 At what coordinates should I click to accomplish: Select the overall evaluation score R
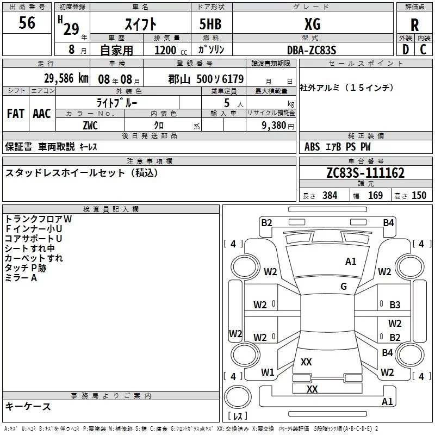click(x=415, y=25)
